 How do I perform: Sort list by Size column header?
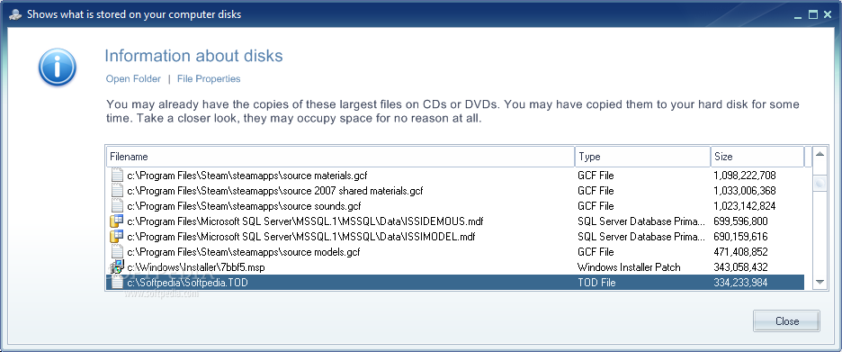757,157
